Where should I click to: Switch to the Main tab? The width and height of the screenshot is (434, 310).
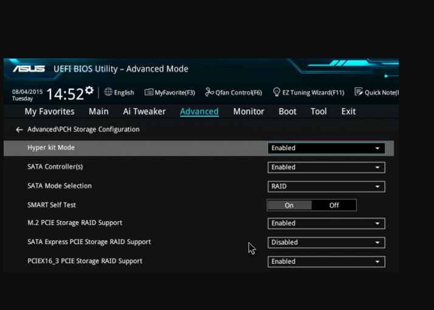(x=98, y=112)
